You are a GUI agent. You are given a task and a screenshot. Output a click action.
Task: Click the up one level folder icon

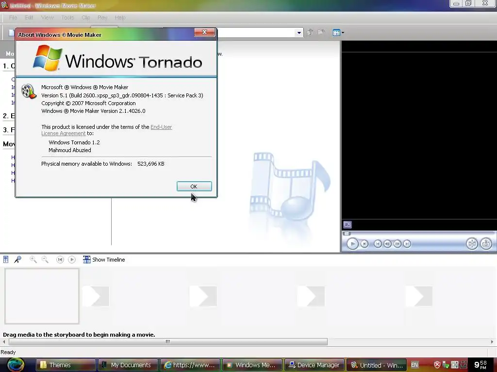[x=310, y=32]
